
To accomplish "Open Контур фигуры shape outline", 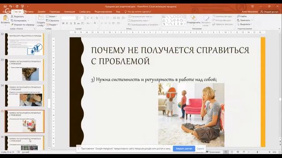I will click(x=222, y=20).
